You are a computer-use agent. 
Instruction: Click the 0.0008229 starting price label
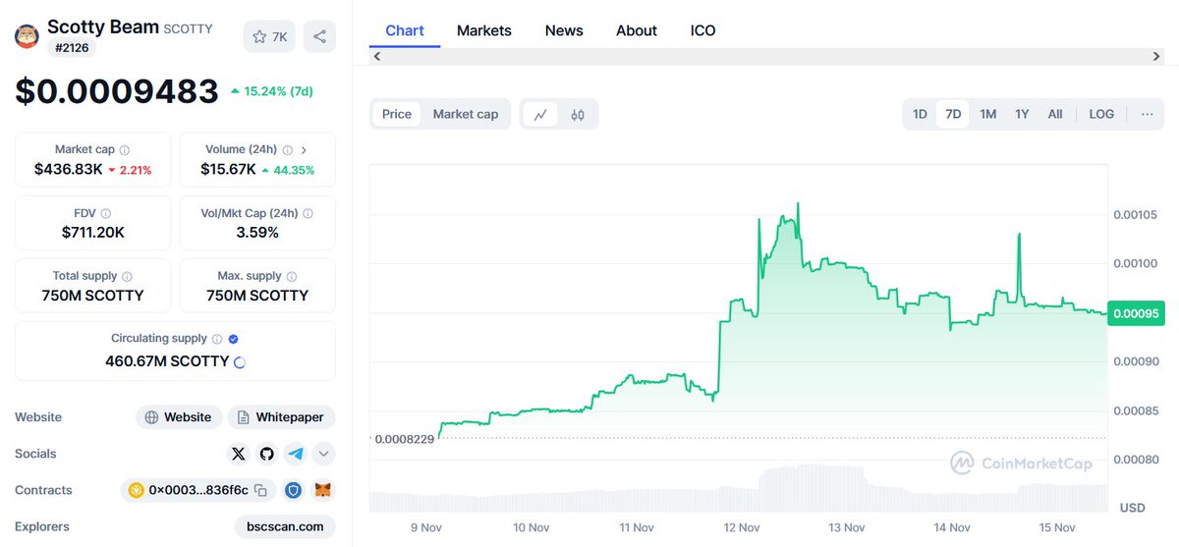[405, 439]
